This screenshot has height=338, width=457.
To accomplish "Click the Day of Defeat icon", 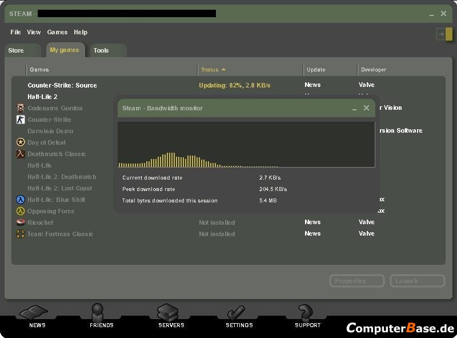I will 21,142.
